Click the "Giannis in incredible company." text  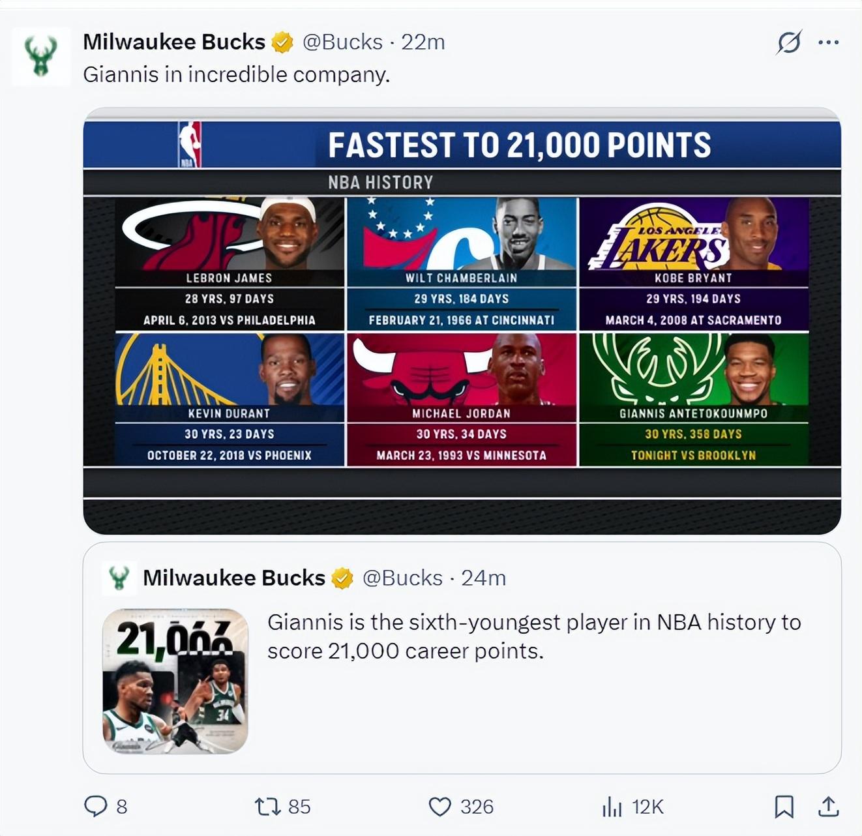(x=236, y=74)
